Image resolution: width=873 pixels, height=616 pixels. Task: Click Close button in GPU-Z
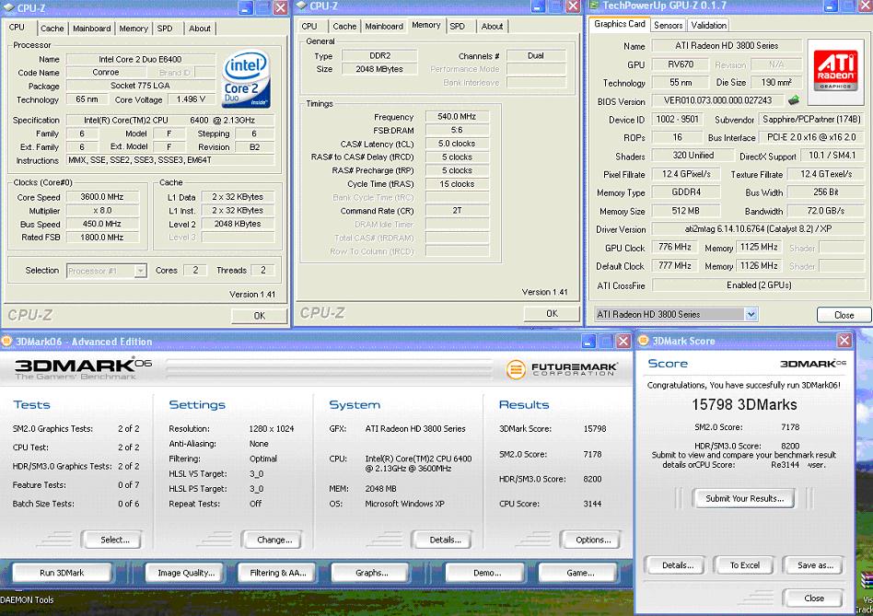844,315
